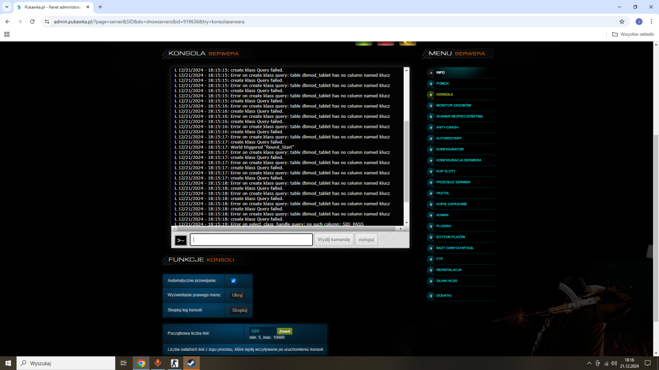Image resolution: width=659 pixels, height=370 pixels.
Task: Click the wyloguj button
Action: [366, 240]
